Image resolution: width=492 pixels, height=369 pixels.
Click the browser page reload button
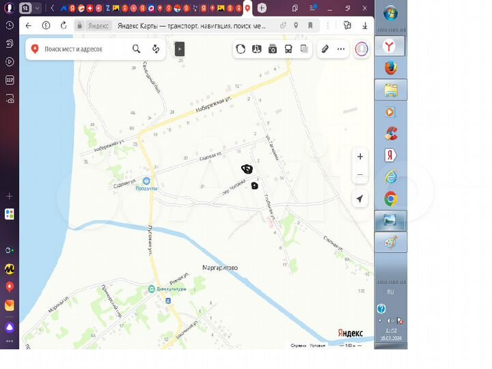coord(64,25)
